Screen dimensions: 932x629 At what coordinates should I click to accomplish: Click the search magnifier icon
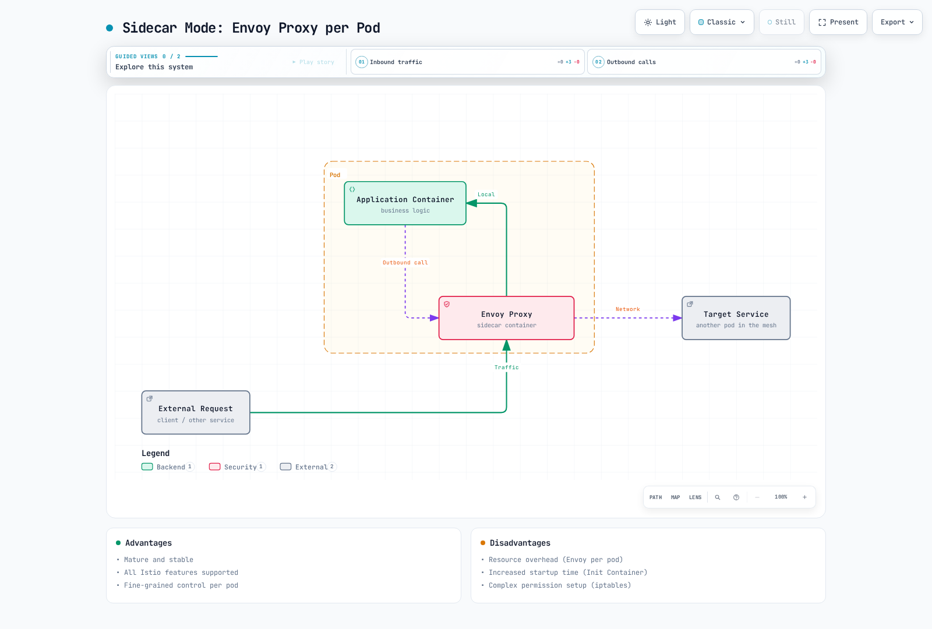[x=718, y=497]
